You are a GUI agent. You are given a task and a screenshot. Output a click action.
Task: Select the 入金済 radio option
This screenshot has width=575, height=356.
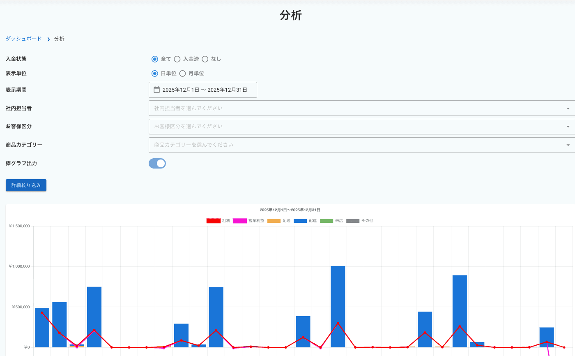177,59
